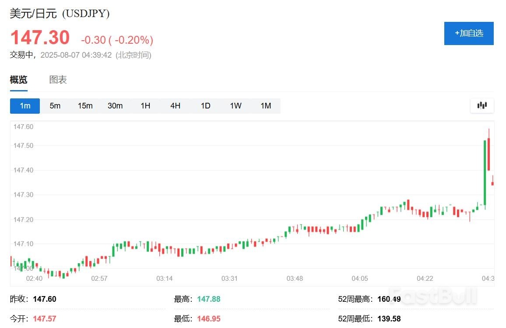The height and width of the screenshot is (328, 506).
Task: Switch to the 图表 tab
Action: [58, 80]
